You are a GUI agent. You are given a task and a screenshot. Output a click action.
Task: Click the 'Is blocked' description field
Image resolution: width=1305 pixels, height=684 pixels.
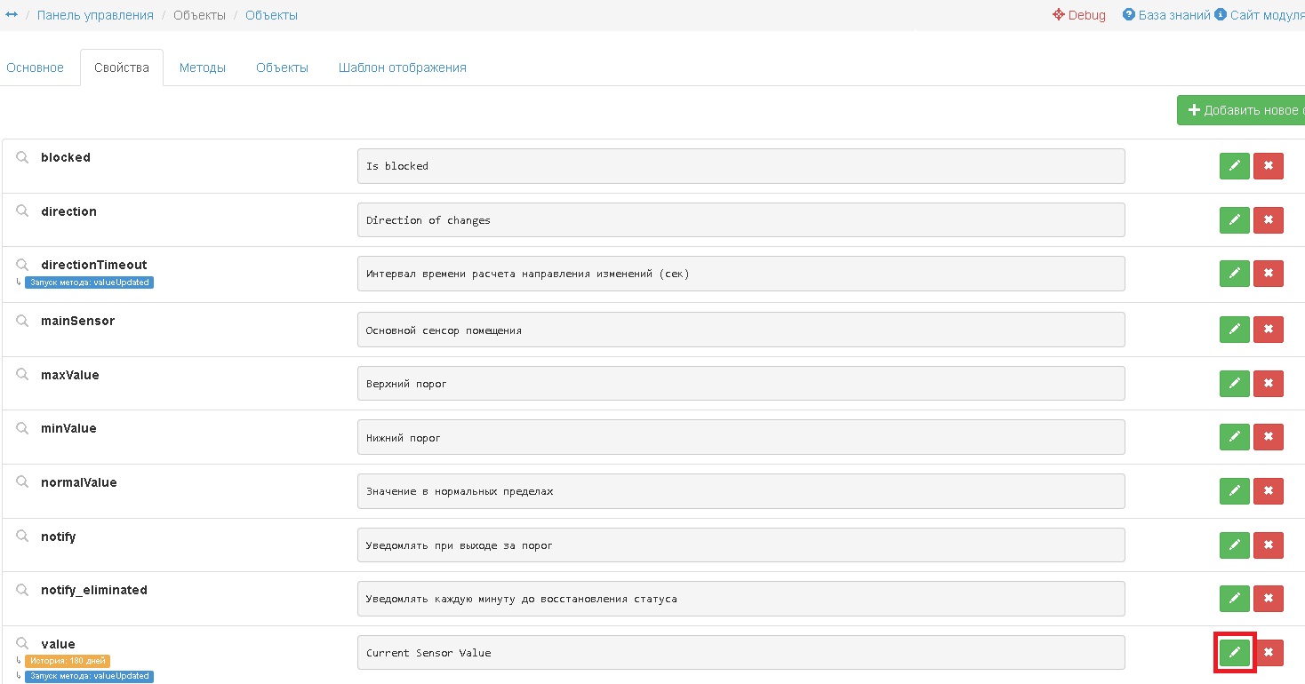tap(741, 166)
